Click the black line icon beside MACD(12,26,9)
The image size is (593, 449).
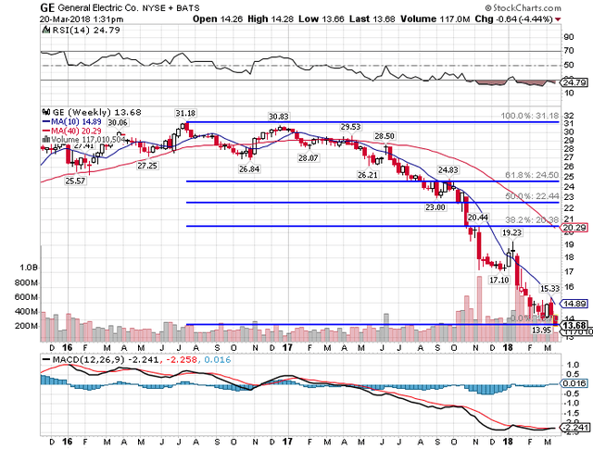[46, 359]
